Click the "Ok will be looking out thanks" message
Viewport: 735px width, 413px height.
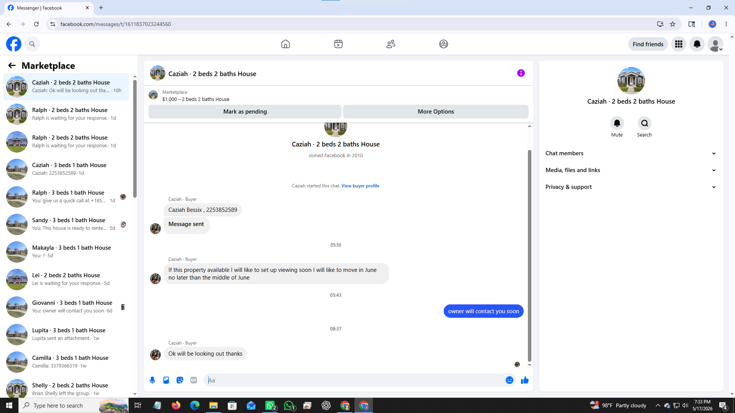[205, 354]
